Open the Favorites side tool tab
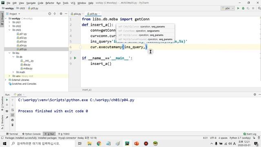Screen dimensions: 261x147 [x=2, y=104]
